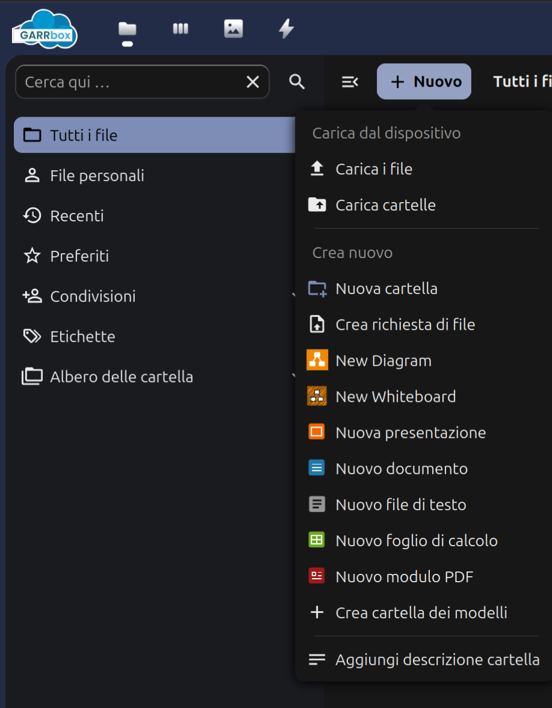Select Aggiungi descrizione cartella
The image size is (552, 708).
click(x=437, y=660)
